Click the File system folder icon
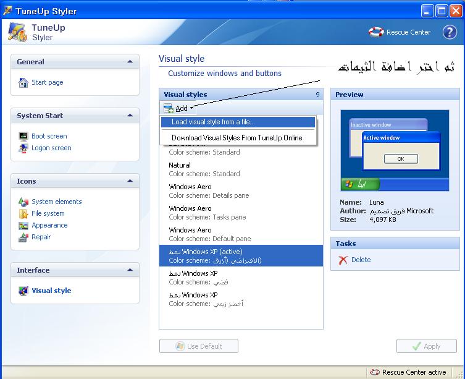 click(x=23, y=214)
